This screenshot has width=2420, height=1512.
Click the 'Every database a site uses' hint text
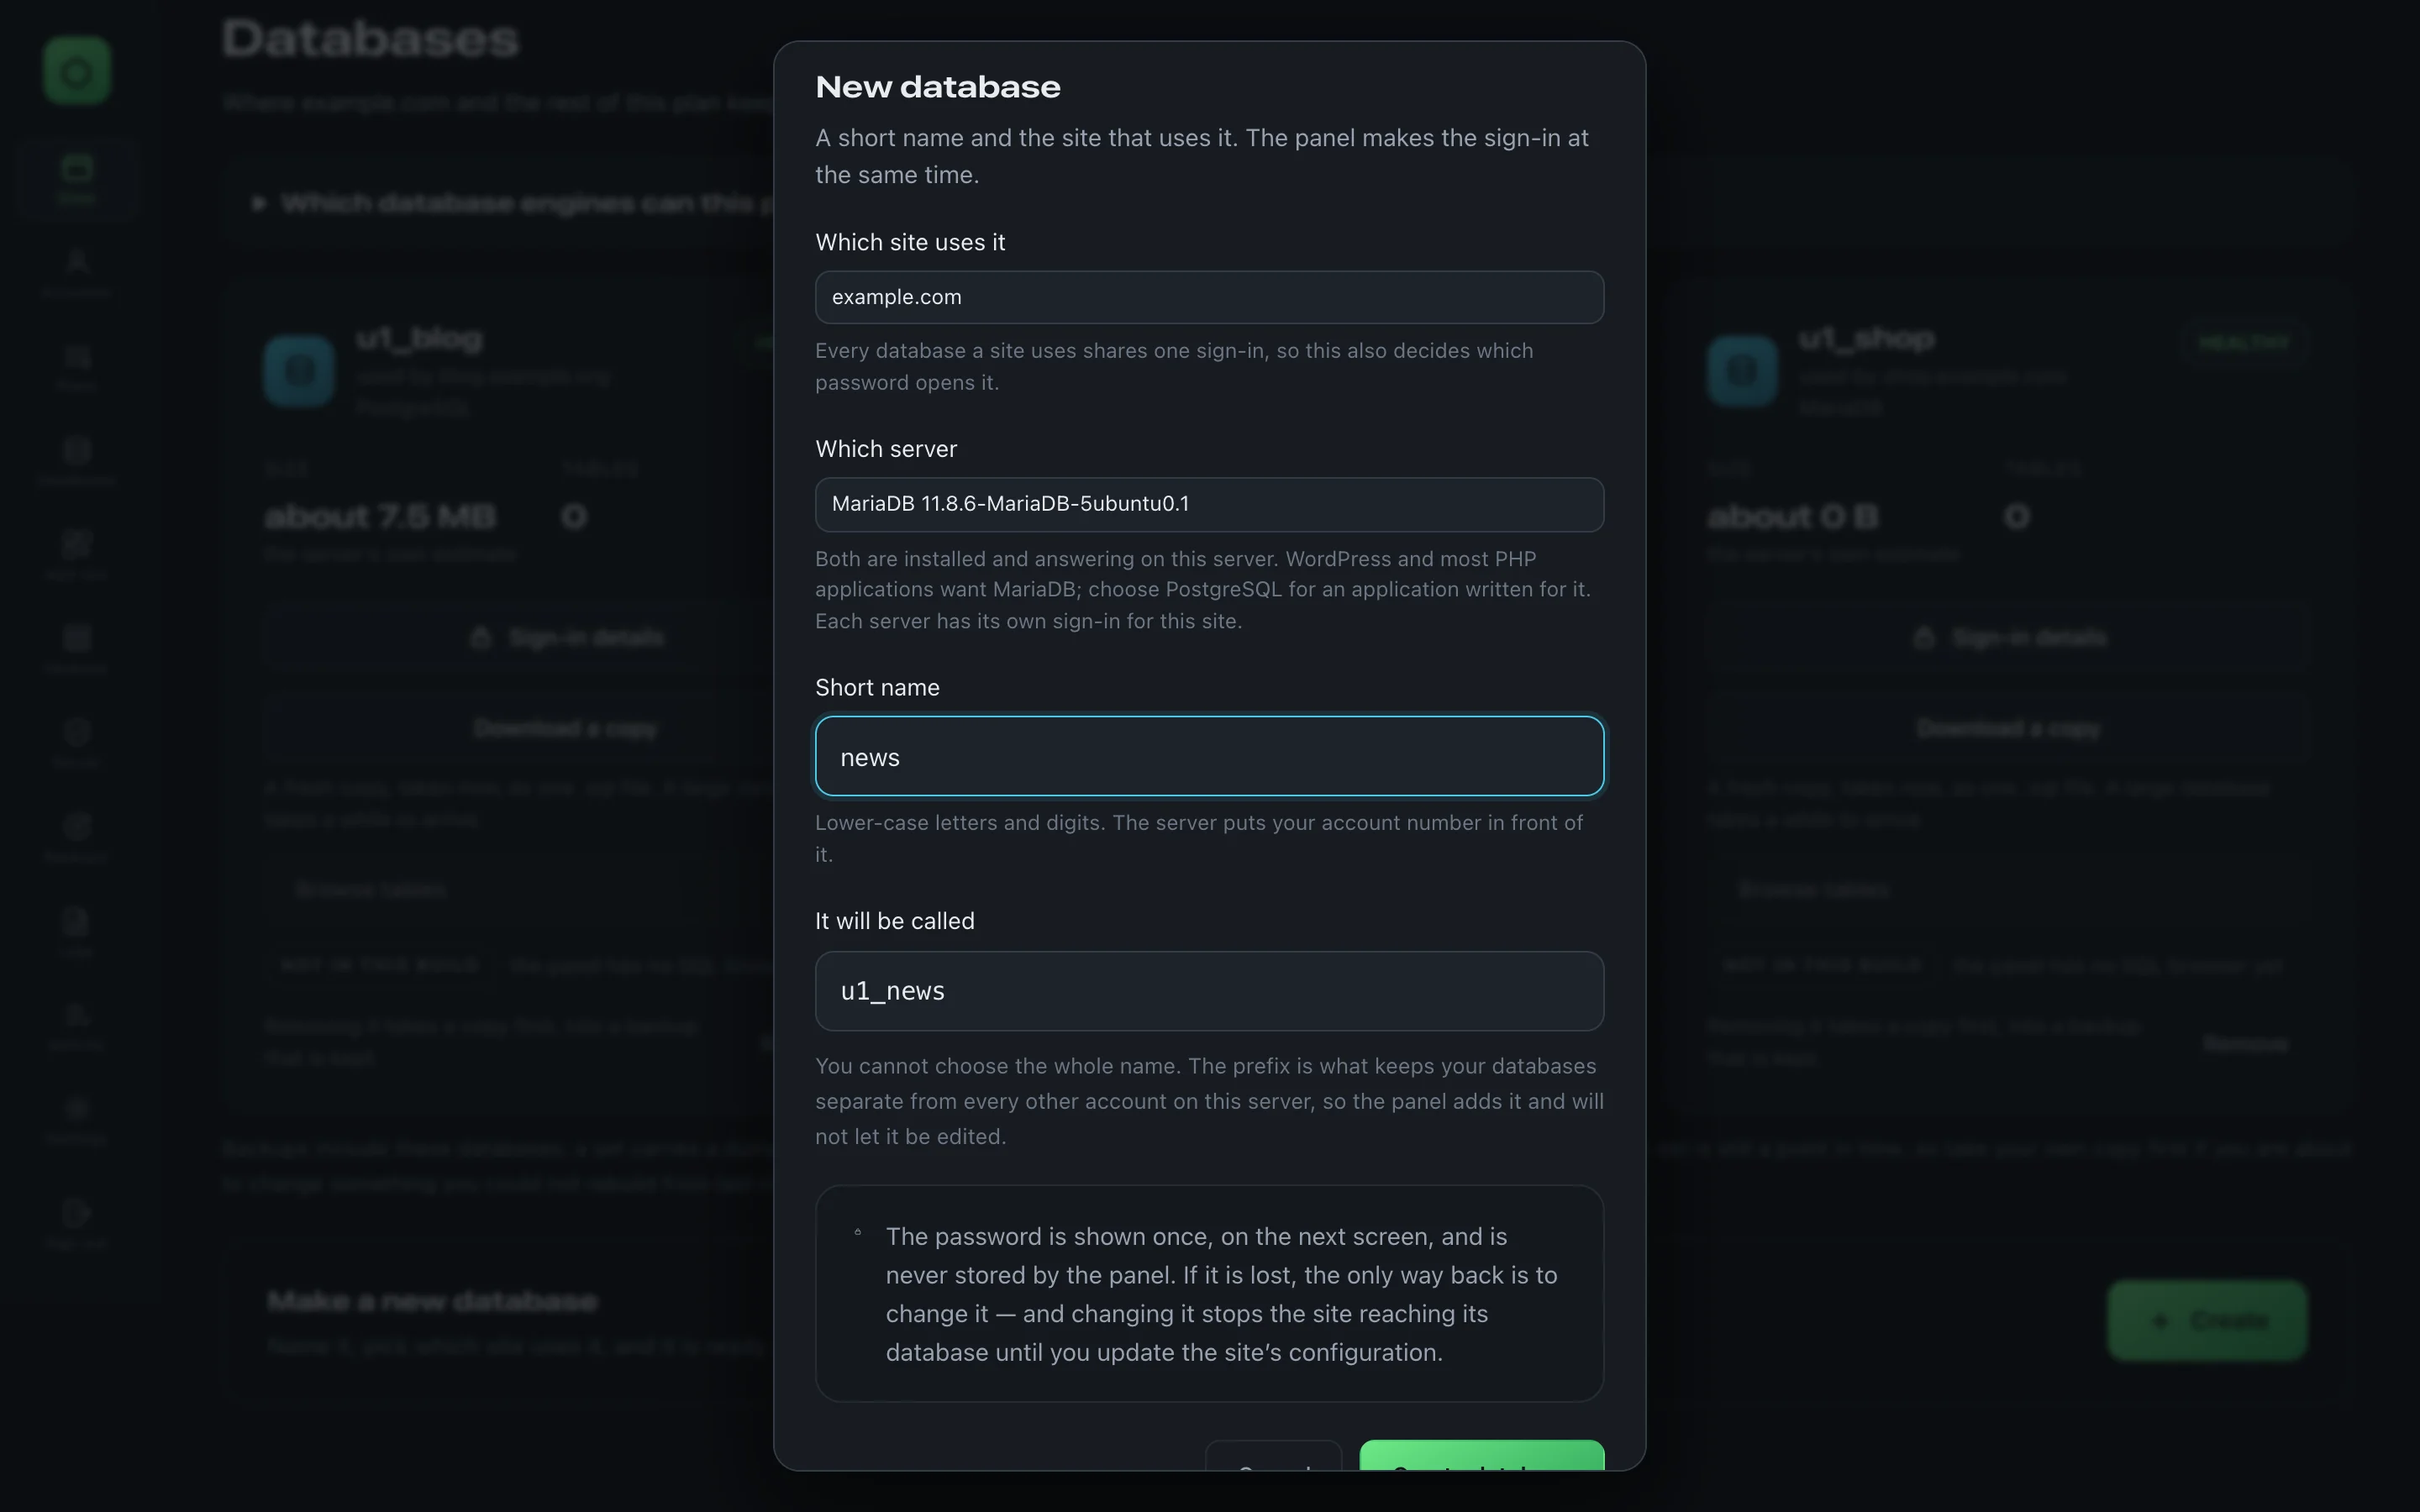[x=1173, y=366]
